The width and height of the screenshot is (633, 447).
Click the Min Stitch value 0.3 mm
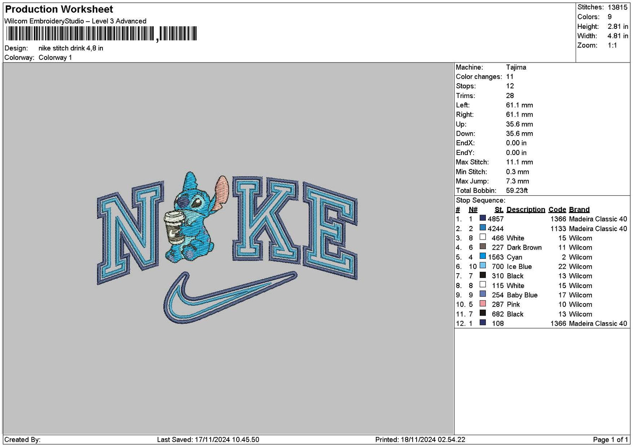(x=517, y=172)
